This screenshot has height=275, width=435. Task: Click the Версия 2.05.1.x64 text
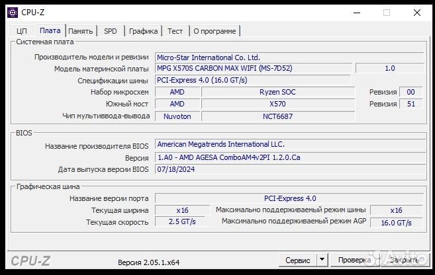[x=149, y=262]
